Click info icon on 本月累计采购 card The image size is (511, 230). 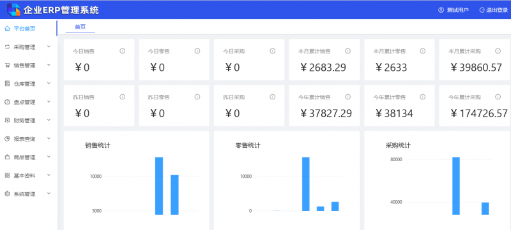pos(498,51)
